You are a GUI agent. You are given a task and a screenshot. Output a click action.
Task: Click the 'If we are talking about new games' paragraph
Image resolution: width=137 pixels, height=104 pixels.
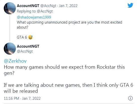[x=68, y=88]
